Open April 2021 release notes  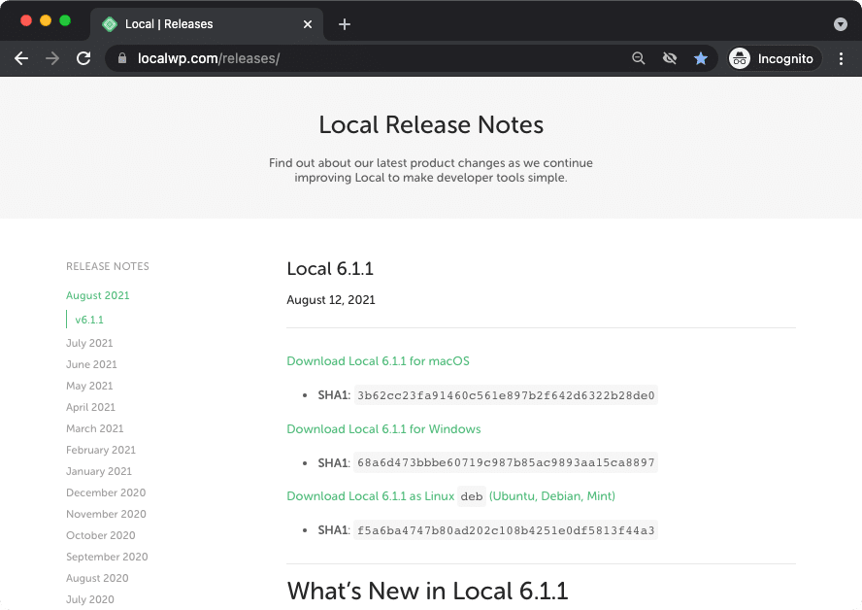tap(90, 407)
